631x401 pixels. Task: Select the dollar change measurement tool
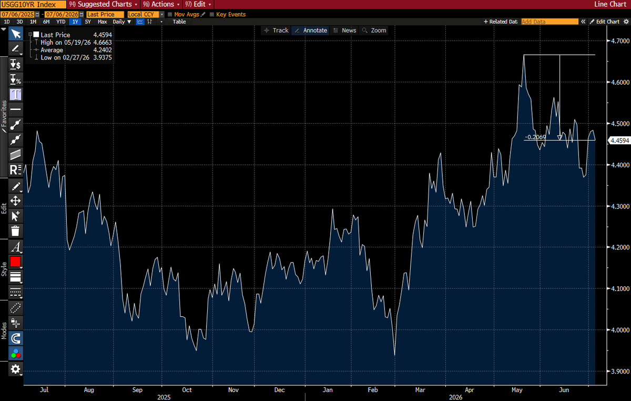point(16,65)
